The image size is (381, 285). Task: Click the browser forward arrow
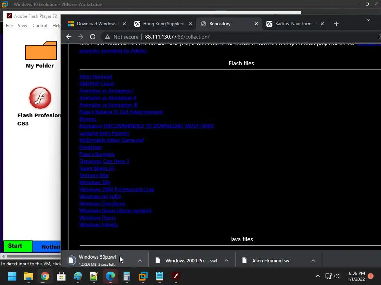(81, 37)
